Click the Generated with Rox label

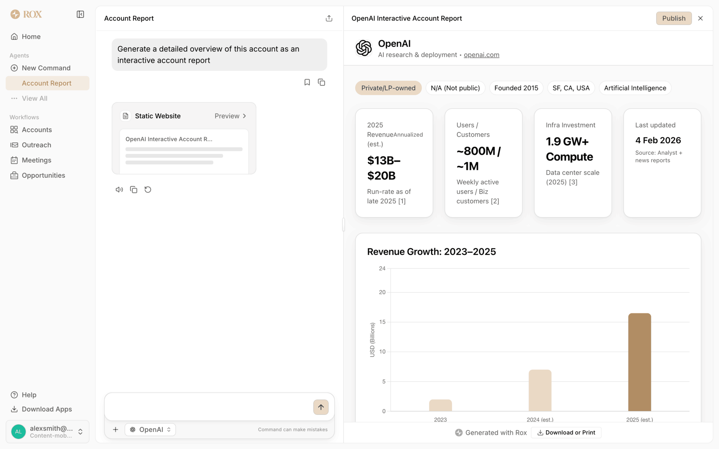coord(491,433)
